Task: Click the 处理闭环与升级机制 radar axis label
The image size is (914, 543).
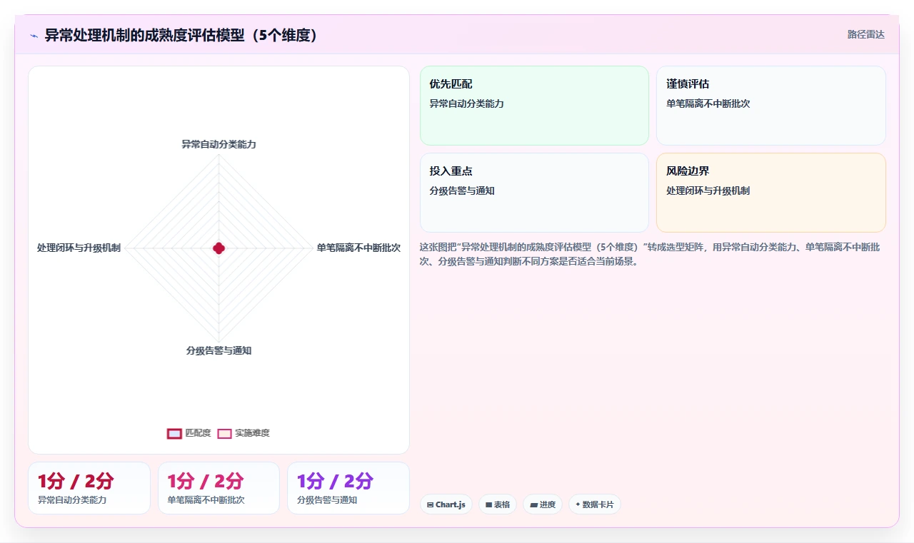Action: (x=79, y=248)
